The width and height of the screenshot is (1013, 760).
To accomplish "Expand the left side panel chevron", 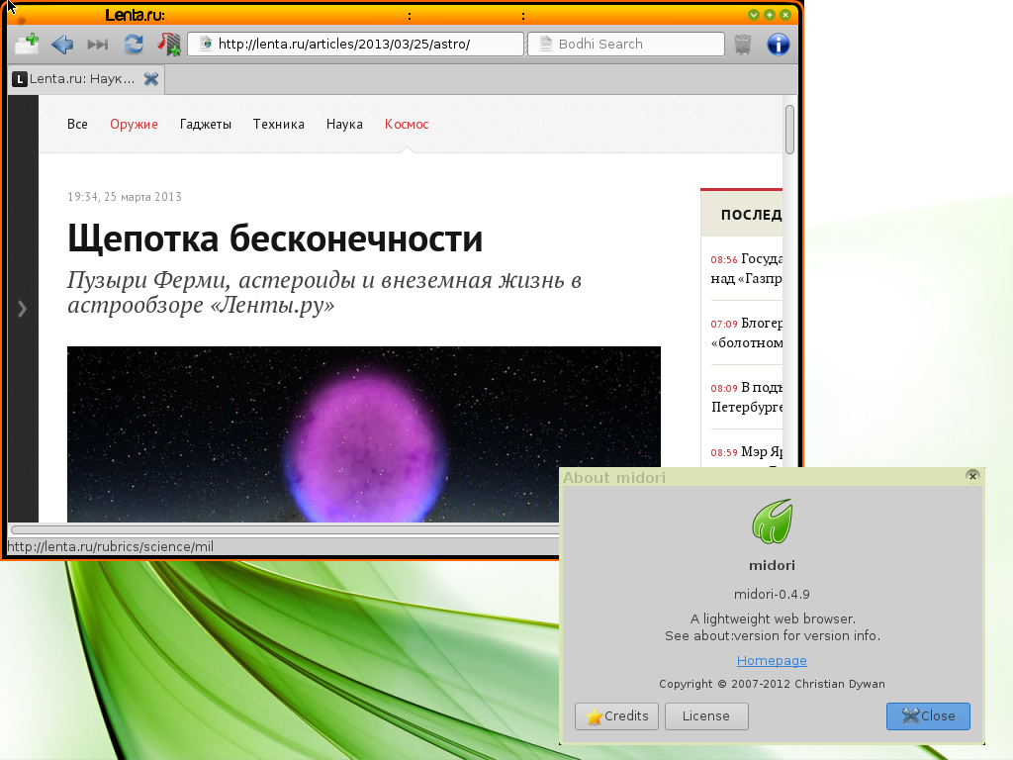I will (x=22, y=309).
